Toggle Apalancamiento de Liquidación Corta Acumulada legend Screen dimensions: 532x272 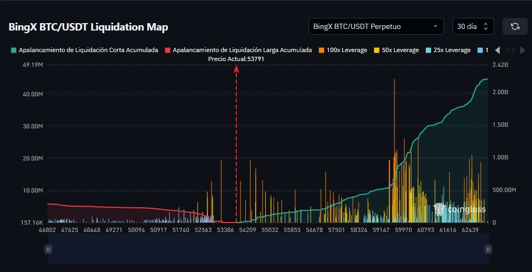click(x=85, y=50)
